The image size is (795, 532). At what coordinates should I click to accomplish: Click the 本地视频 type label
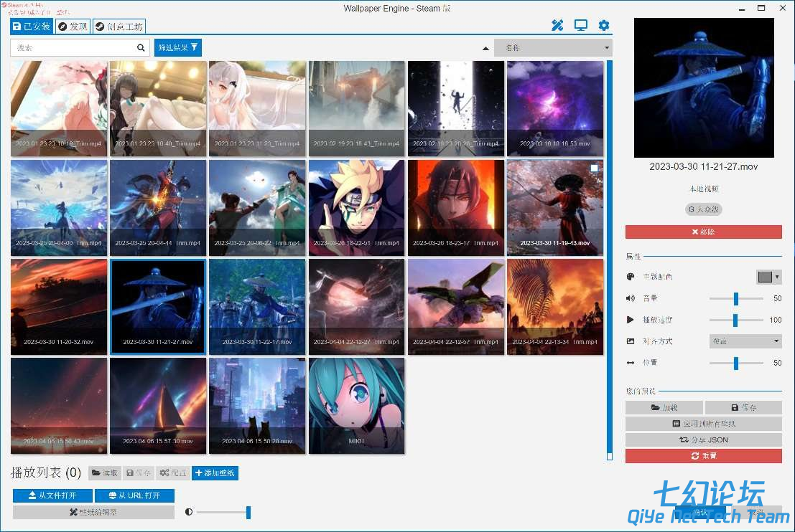click(x=704, y=189)
